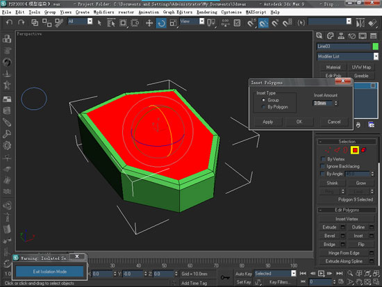382x287 pixels.
Task: Activate the Select and Move tool
Action: pyautogui.click(x=149, y=23)
